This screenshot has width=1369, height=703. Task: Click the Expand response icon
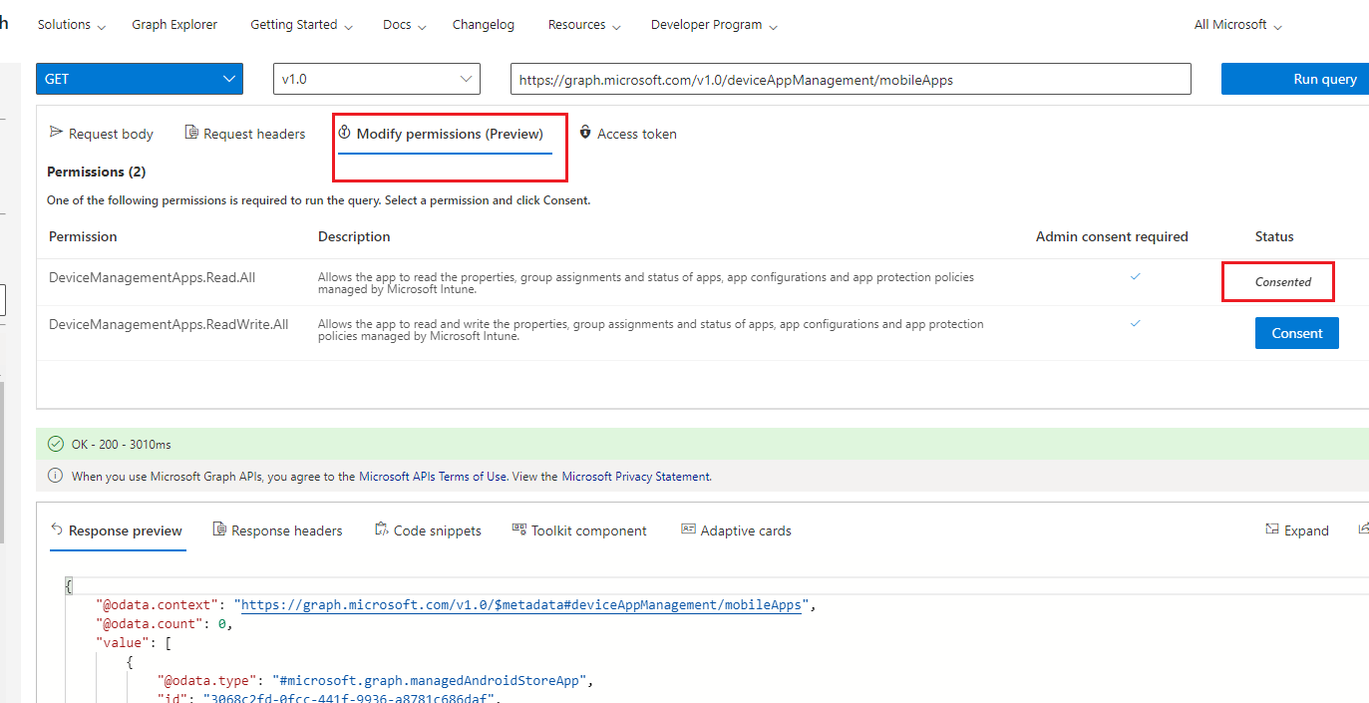(1271, 529)
